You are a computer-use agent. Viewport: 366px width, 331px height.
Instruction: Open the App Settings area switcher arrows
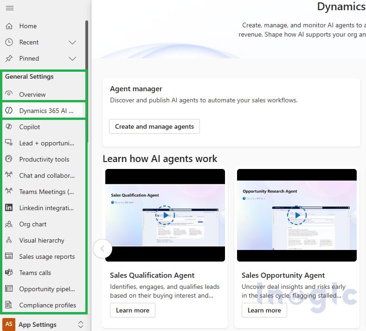pos(81,325)
